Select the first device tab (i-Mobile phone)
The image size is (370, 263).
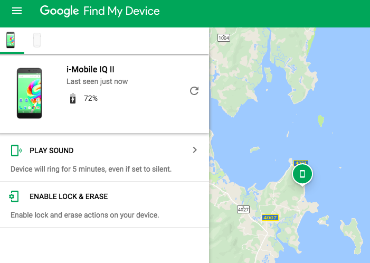tap(11, 40)
